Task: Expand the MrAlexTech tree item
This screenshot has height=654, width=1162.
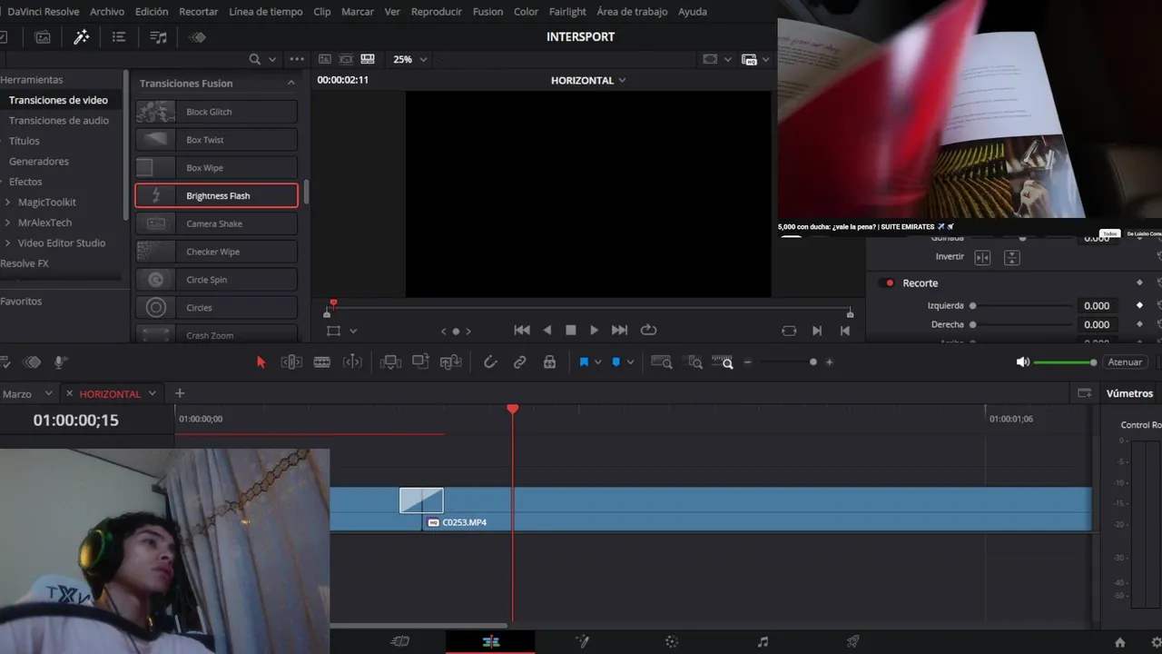Action: coord(8,223)
